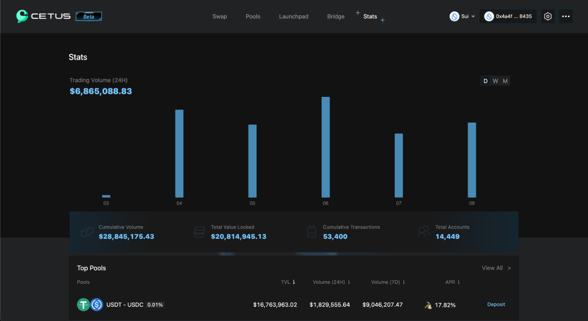Viewport: 588px width, 321px height.
Task: Click the APR mining pickaxe icon
Action: tap(428, 305)
